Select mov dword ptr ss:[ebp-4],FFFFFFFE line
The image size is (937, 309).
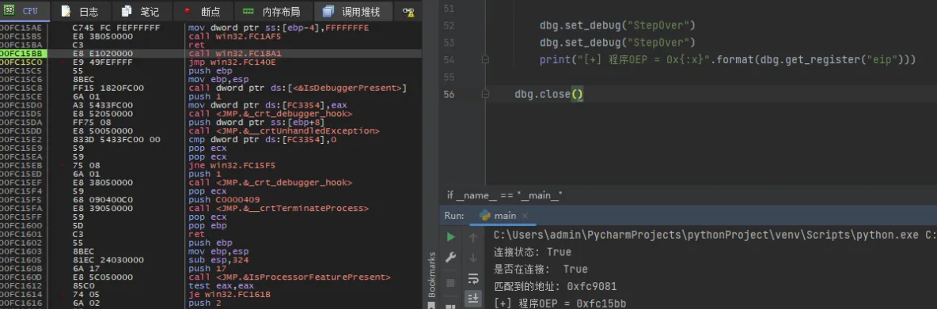pos(278,28)
